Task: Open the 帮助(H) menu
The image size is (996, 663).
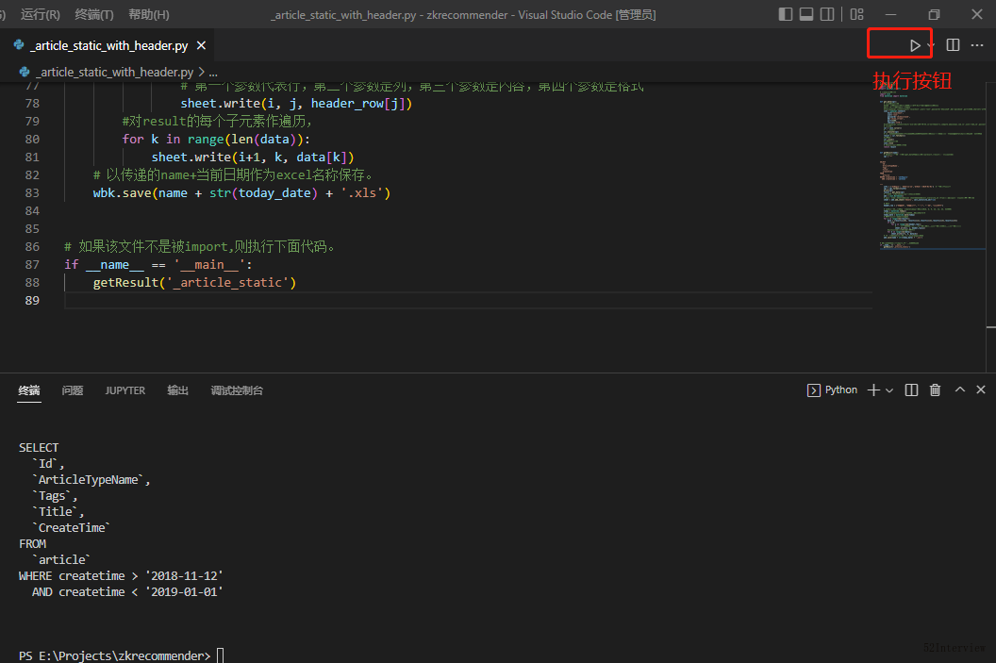Action: coord(149,14)
